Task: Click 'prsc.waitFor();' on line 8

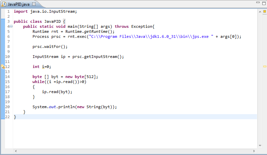Action: pyautogui.click(x=50, y=47)
